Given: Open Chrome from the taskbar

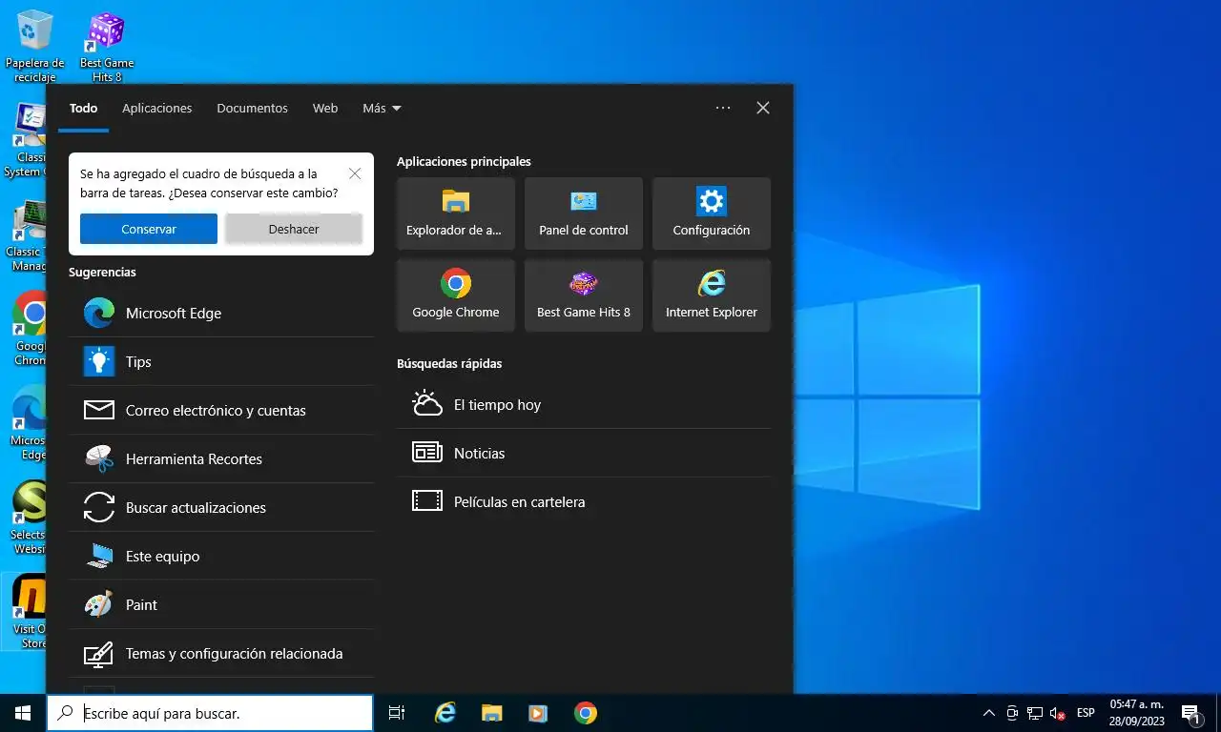Looking at the screenshot, I should click(x=586, y=713).
